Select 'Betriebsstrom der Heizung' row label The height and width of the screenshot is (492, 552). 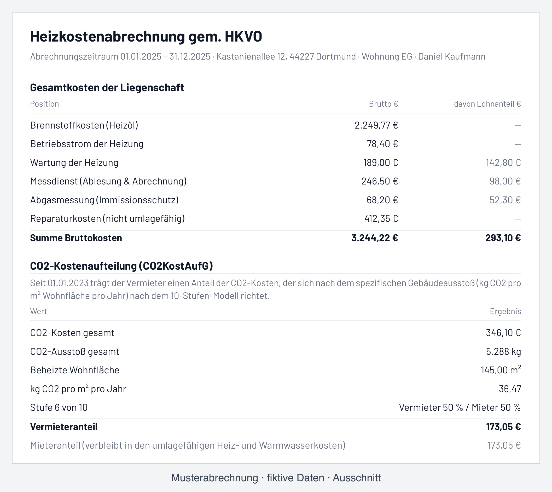point(87,144)
